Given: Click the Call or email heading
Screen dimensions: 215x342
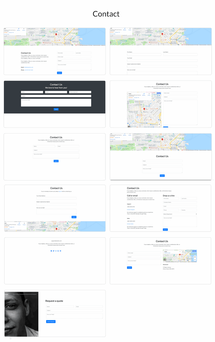Looking at the screenshot, I should tap(132, 196).
